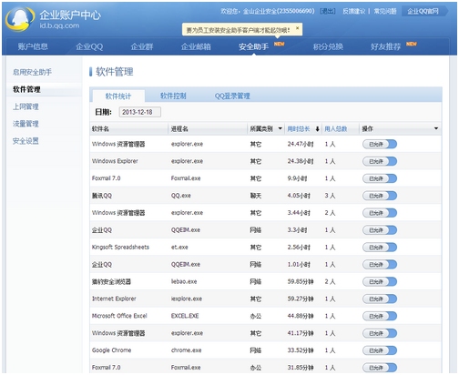The width and height of the screenshot is (459, 375).
Task: Switch to the 软件控制 tab
Action: (x=173, y=96)
